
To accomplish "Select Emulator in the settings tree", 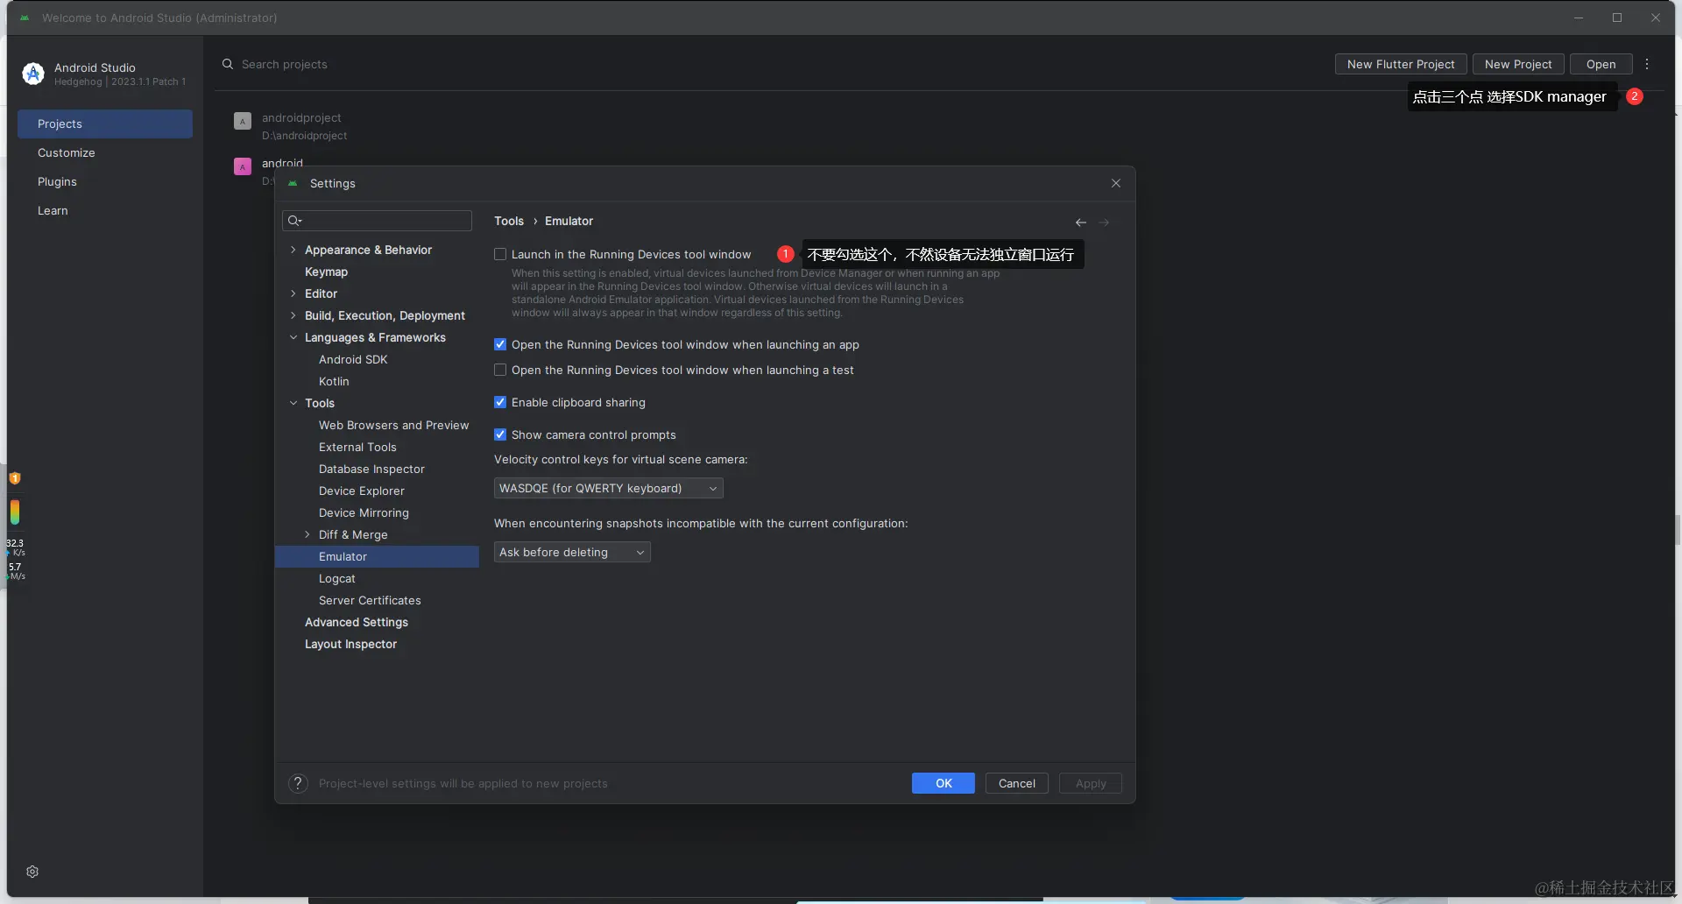I will 377,556.
